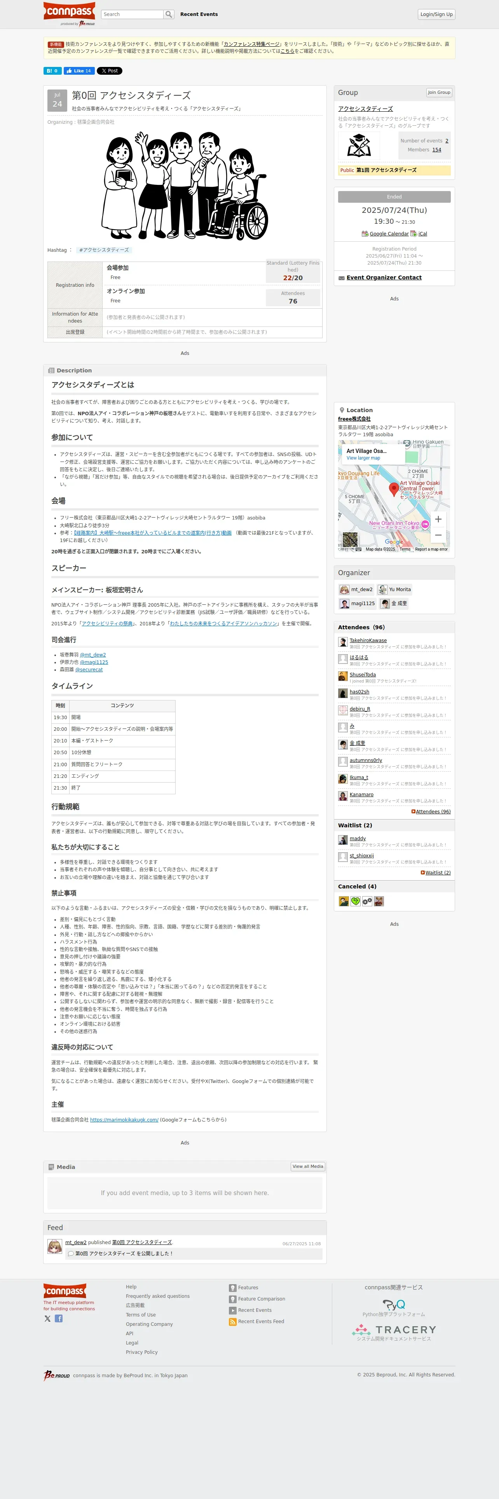Image resolution: width=499 pixels, height=1499 pixels.
Task: Post the event on X
Action: (109, 71)
